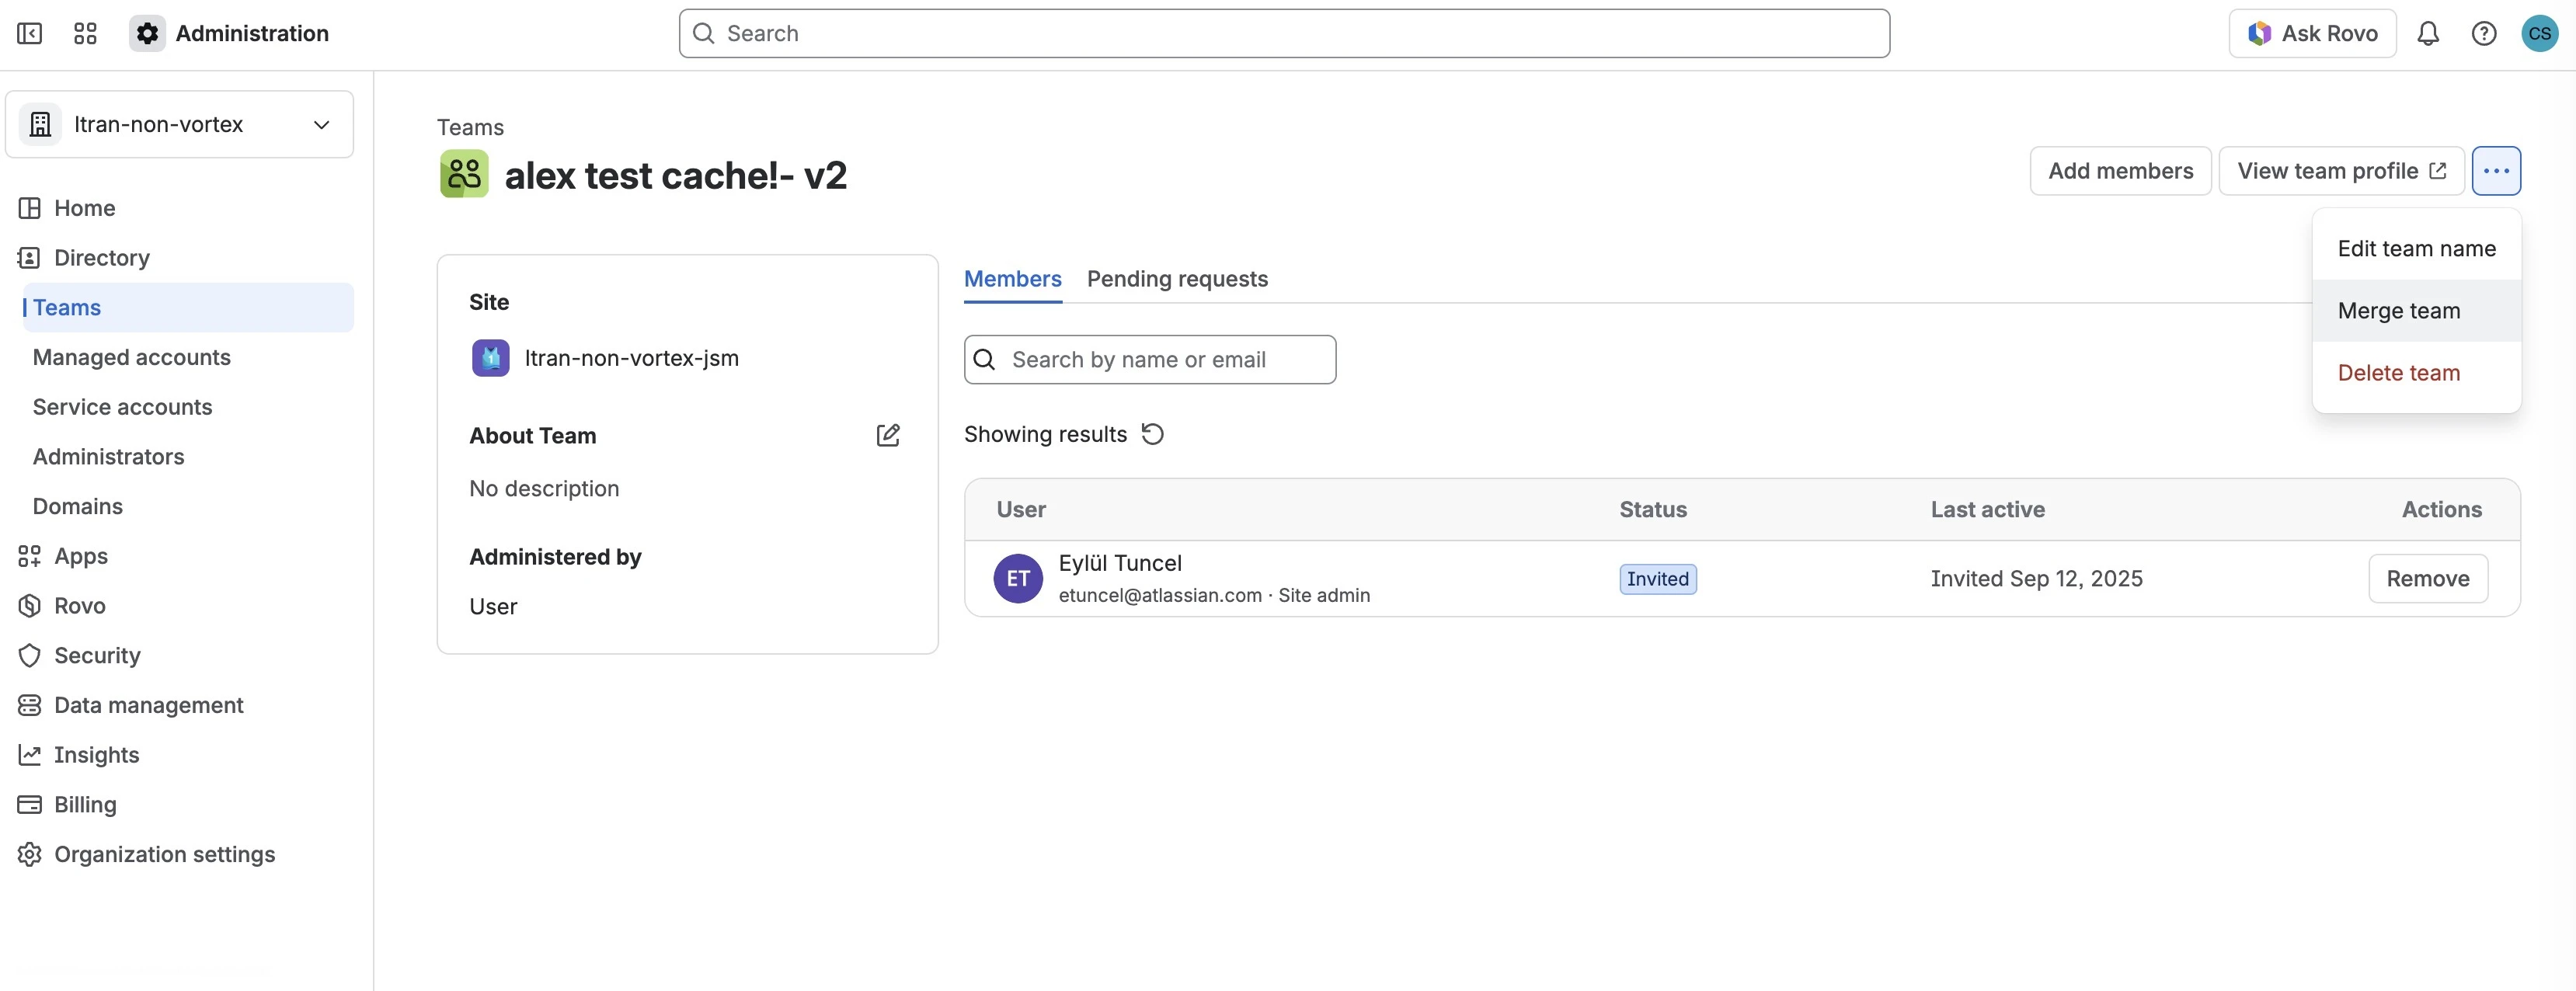Click the Teams breadcrumb link
The height and width of the screenshot is (991, 2576).
click(x=470, y=127)
